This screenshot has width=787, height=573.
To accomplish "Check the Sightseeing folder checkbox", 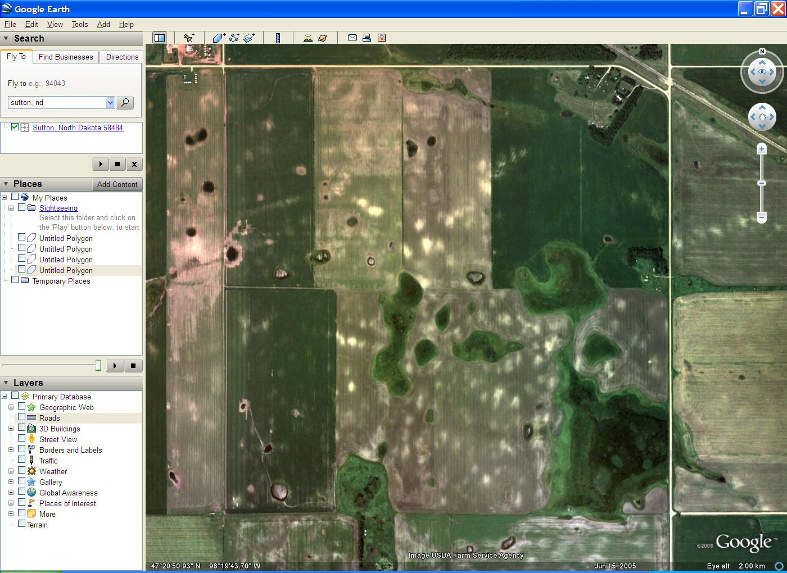I will [22, 207].
